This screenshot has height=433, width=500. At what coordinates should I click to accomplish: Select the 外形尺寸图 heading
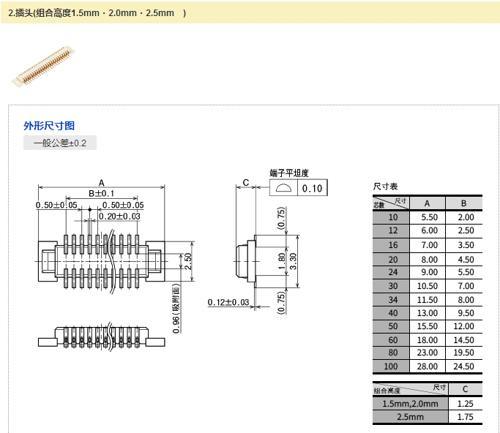pos(49,126)
